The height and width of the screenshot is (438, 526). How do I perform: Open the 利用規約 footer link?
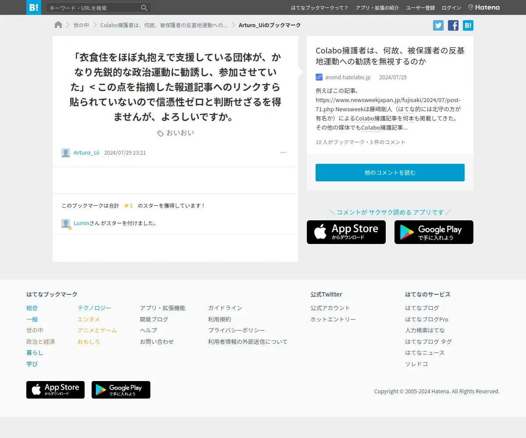(x=220, y=319)
